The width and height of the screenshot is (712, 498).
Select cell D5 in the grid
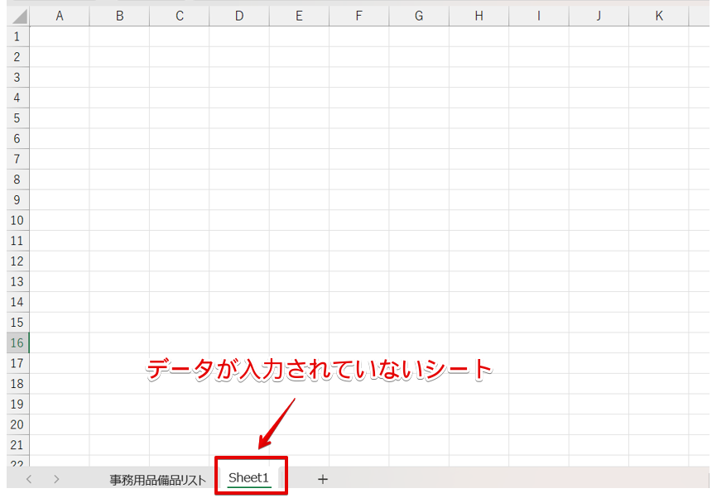pyautogui.click(x=238, y=118)
